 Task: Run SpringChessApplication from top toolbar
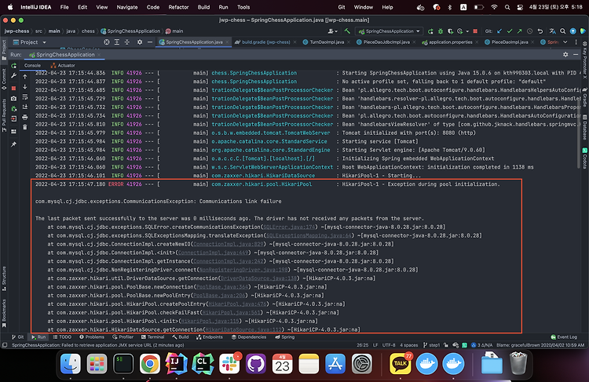tap(430, 31)
